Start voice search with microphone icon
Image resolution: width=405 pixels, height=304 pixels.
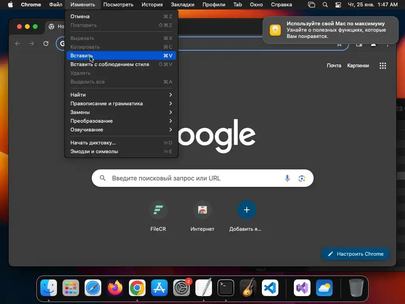click(x=287, y=178)
